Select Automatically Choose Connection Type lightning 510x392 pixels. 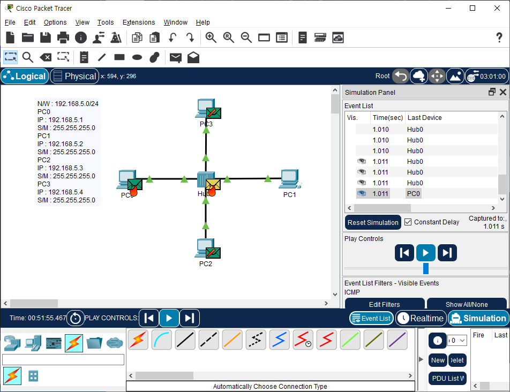point(138,340)
